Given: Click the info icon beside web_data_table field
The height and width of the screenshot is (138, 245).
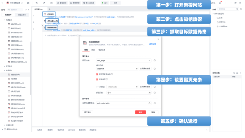Looking at the screenshot, I should click(155, 103).
